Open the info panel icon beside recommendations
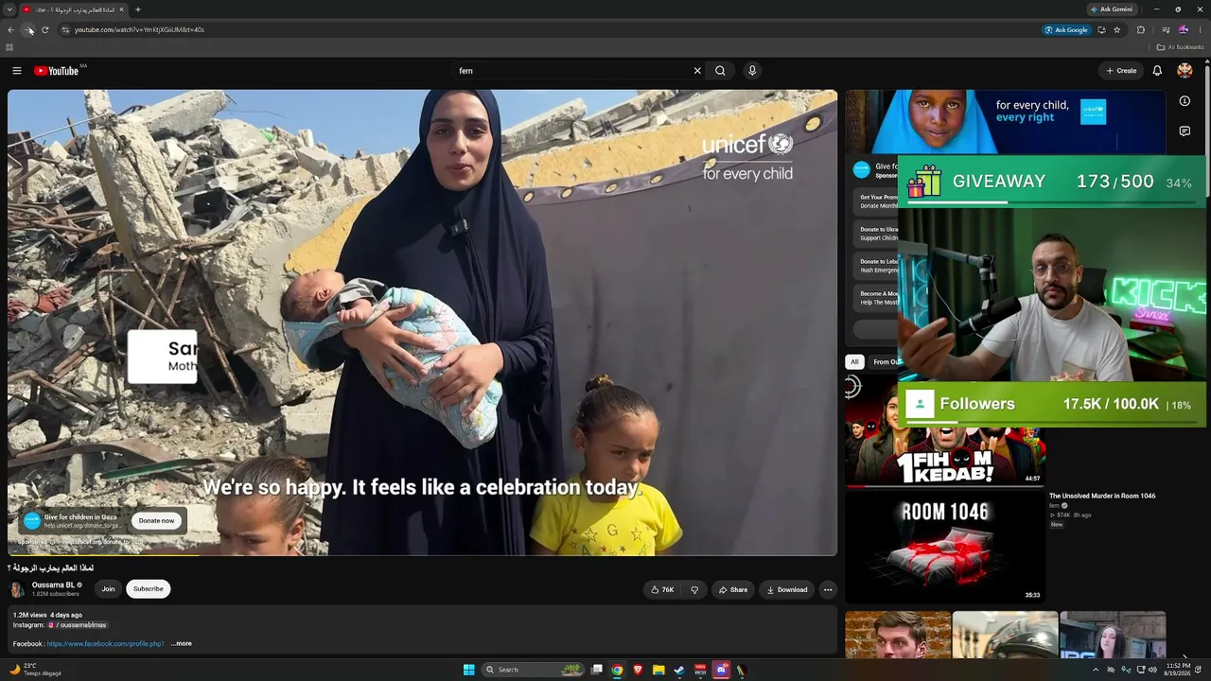 point(1185,101)
